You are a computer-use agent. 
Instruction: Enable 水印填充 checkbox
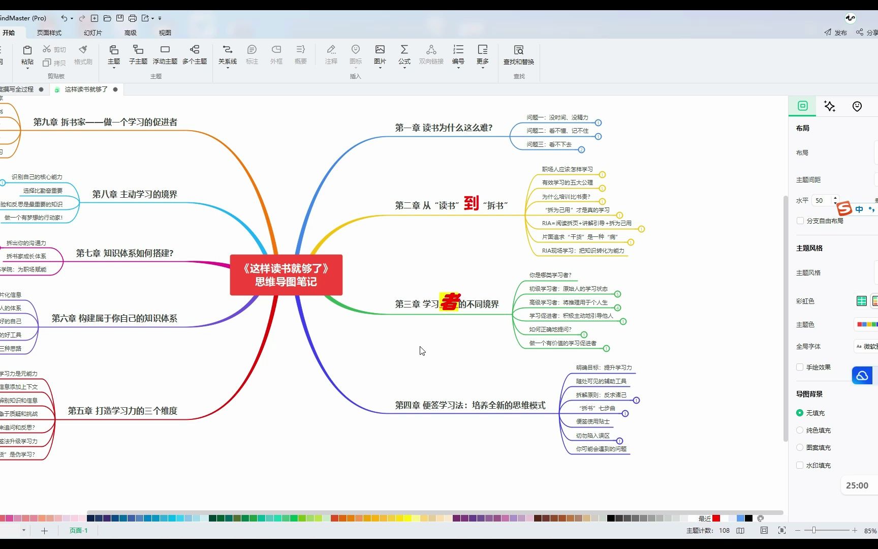(800, 465)
